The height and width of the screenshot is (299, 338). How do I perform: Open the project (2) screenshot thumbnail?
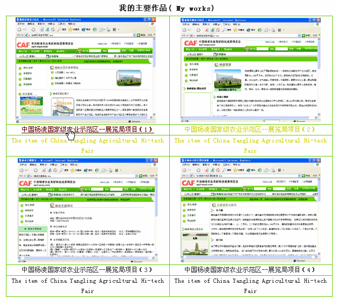point(250,70)
